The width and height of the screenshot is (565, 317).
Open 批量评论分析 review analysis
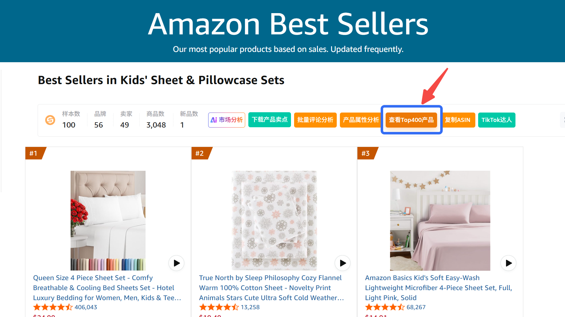click(315, 120)
